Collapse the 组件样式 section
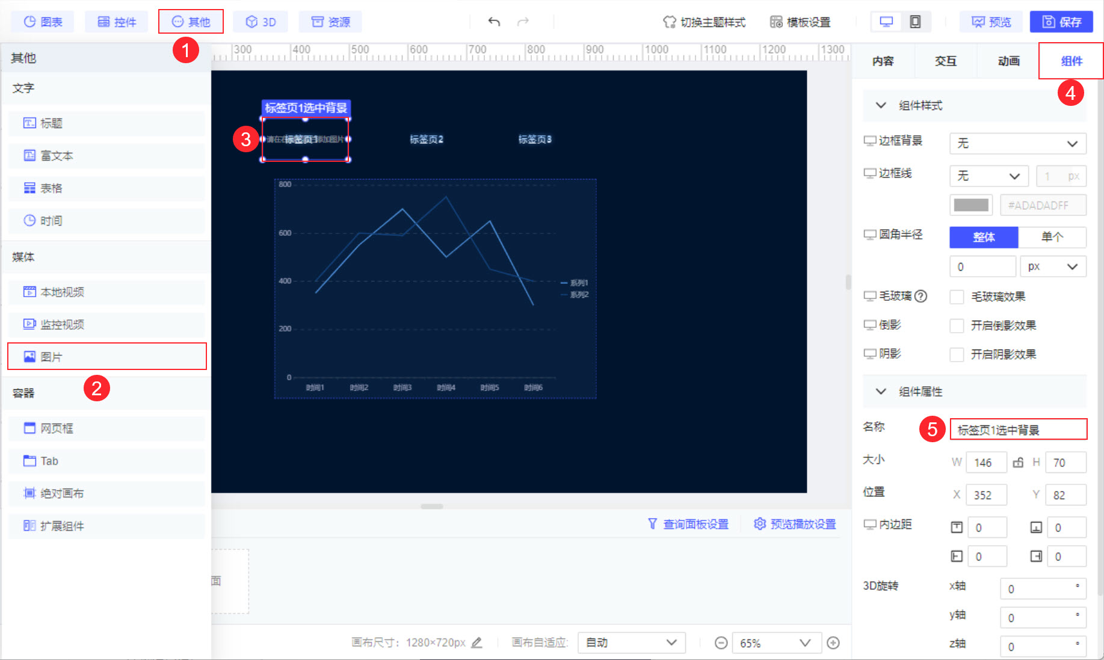The width and height of the screenshot is (1104, 660). pos(881,105)
